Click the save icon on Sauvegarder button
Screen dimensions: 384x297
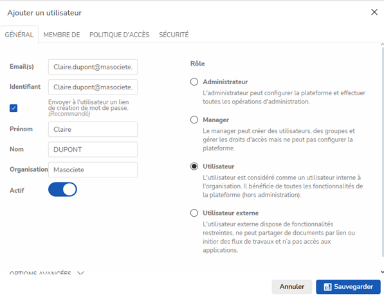click(x=327, y=287)
